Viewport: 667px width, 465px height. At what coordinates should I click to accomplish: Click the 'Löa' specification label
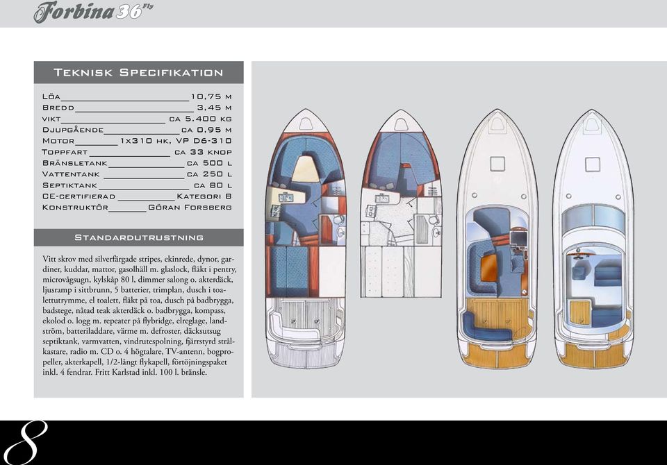(x=51, y=97)
